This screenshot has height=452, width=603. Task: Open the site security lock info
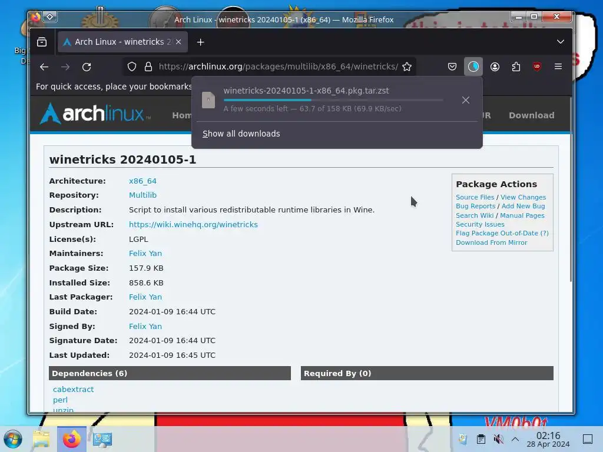148,67
